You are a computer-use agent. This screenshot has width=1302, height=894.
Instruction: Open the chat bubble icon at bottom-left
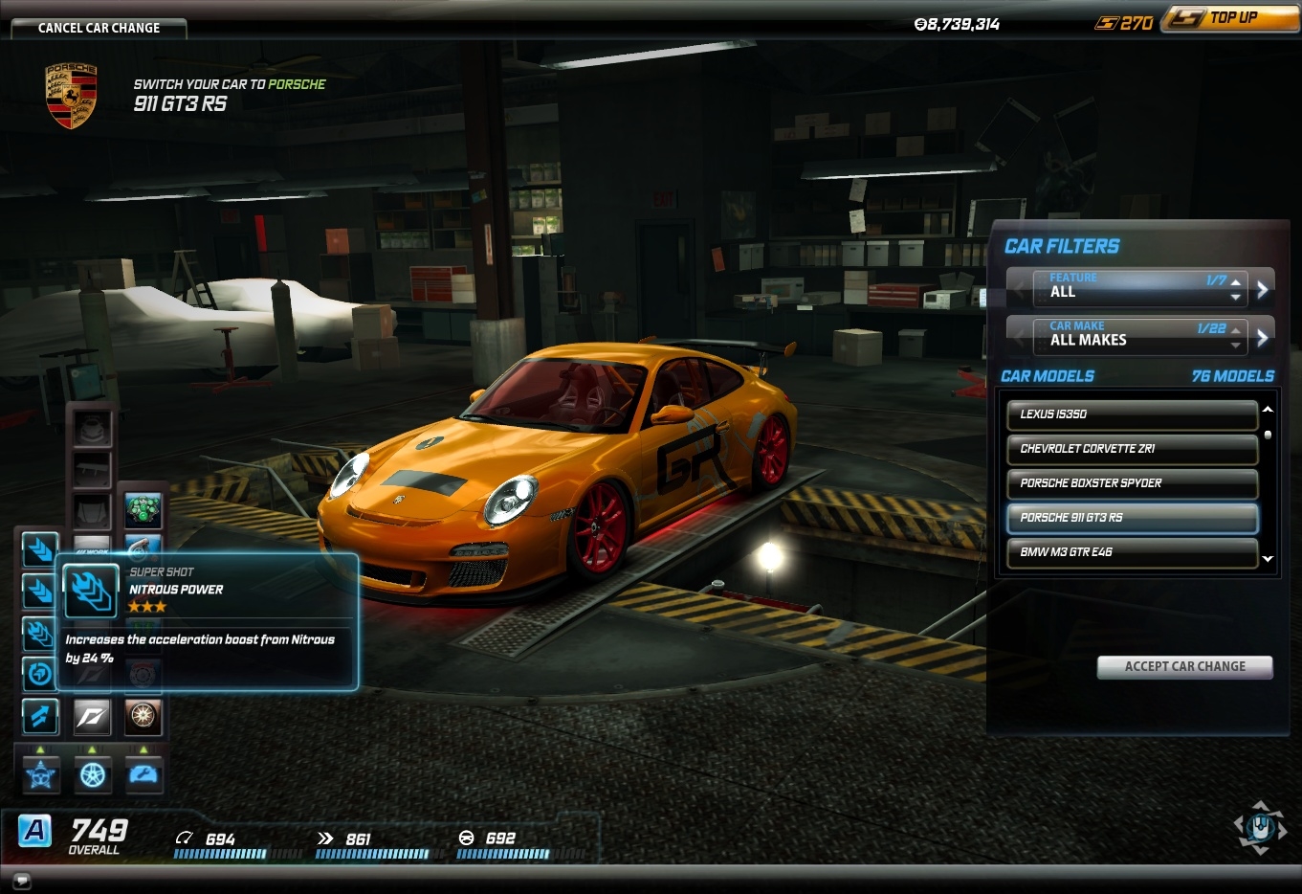point(22,880)
